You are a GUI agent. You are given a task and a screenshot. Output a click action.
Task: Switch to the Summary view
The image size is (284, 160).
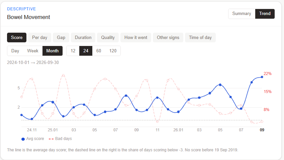click(x=242, y=14)
